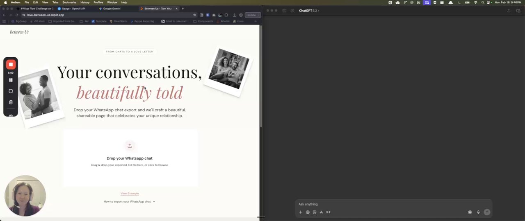The image size is (525, 221).
Task: Share the ChatGPT conversation
Action: pyautogui.click(x=509, y=11)
